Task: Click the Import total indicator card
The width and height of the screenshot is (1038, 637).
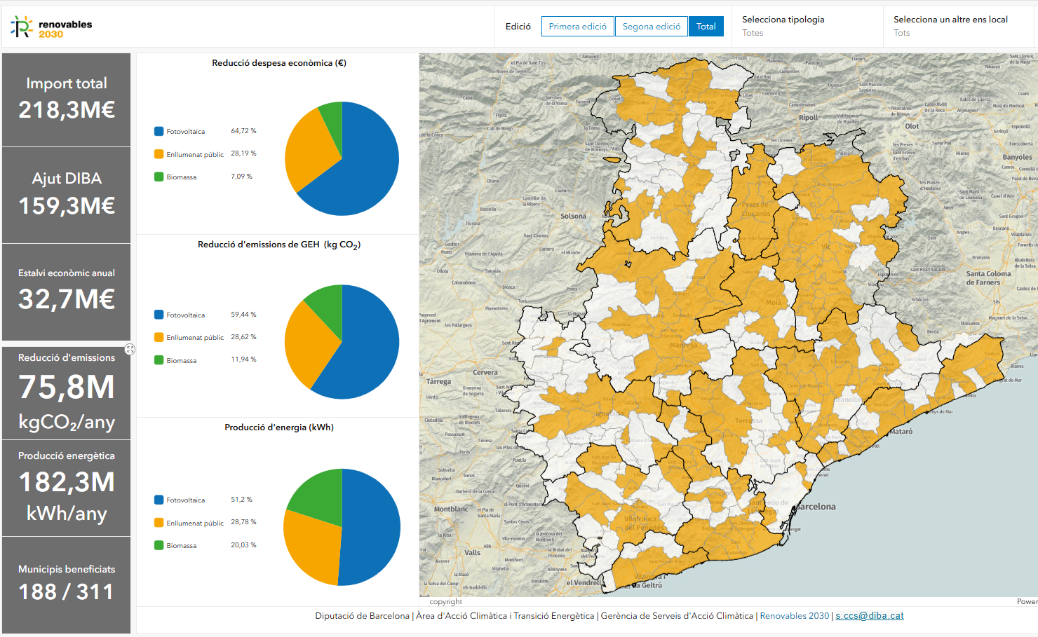Action: tap(67, 100)
